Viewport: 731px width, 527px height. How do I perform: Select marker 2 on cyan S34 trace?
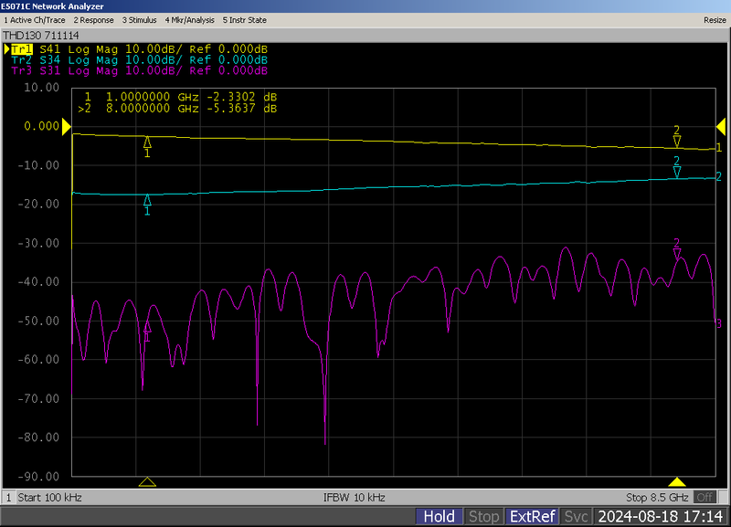pos(677,171)
